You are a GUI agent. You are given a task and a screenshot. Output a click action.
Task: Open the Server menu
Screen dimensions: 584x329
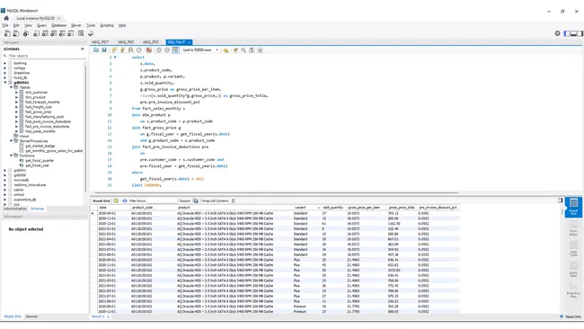[76, 25]
